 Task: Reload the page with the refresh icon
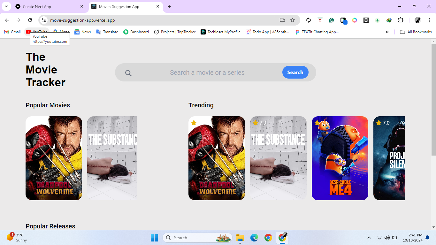[30, 20]
